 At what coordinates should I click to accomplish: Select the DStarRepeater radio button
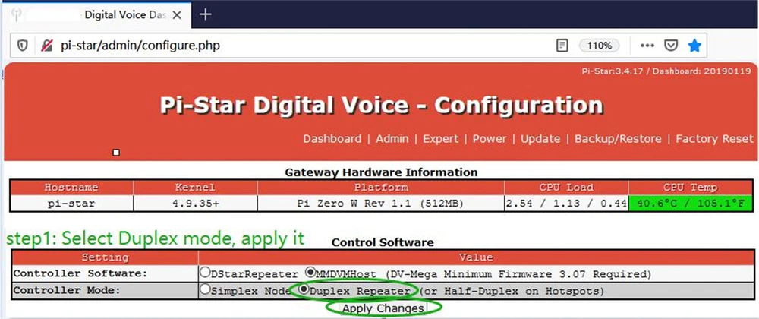click(205, 273)
